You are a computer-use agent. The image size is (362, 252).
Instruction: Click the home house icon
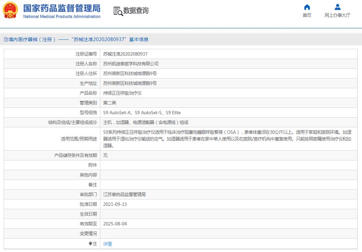coord(307,7)
